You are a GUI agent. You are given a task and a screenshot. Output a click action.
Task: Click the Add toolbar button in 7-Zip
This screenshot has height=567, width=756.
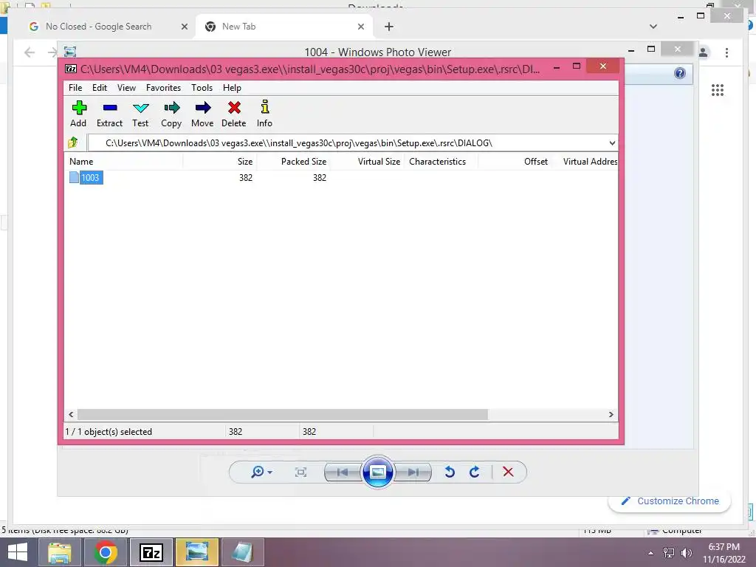[x=78, y=114]
